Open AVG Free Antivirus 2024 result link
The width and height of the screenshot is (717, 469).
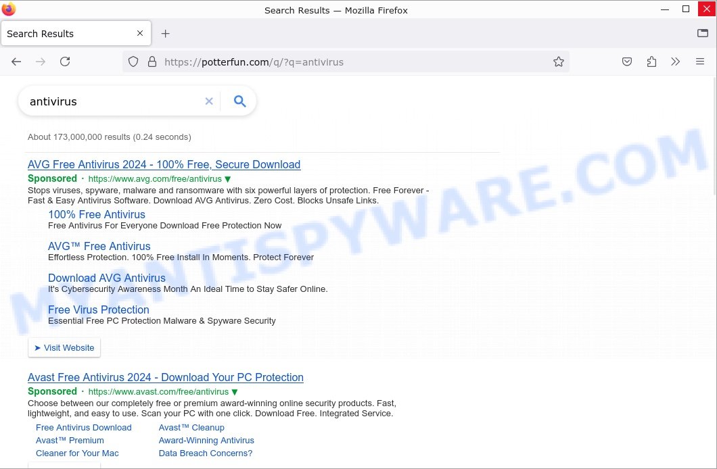tap(164, 164)
